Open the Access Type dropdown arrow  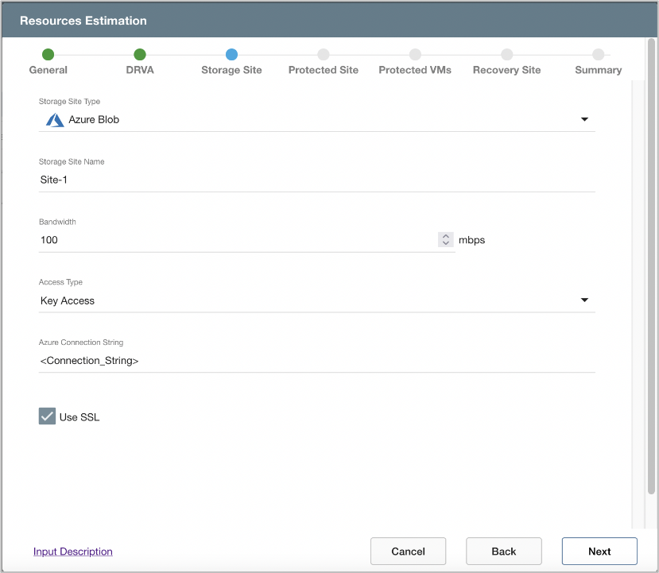pos(584,300)
